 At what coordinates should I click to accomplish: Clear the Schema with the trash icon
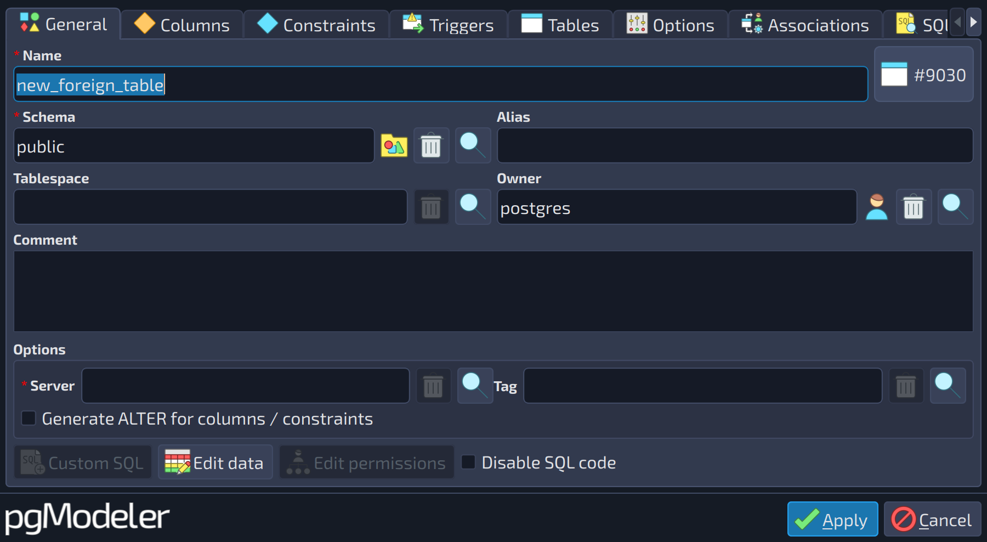(431, 146)
